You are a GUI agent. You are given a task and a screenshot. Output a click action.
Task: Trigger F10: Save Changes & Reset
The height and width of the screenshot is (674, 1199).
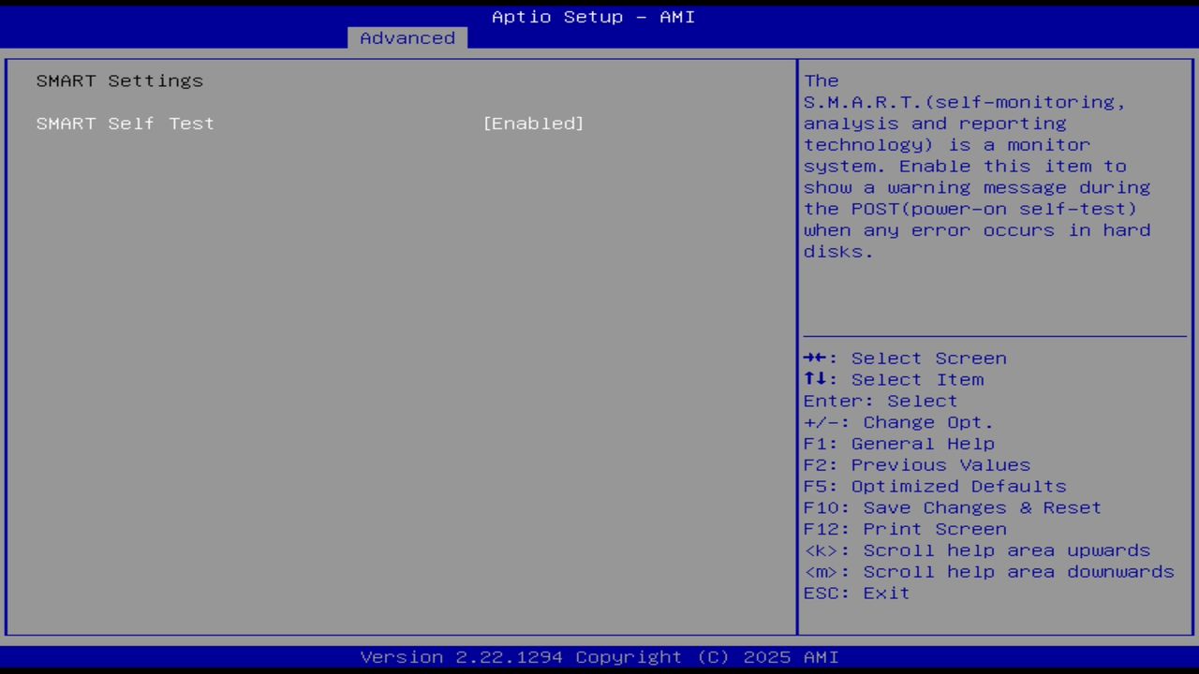click(952, 507)
